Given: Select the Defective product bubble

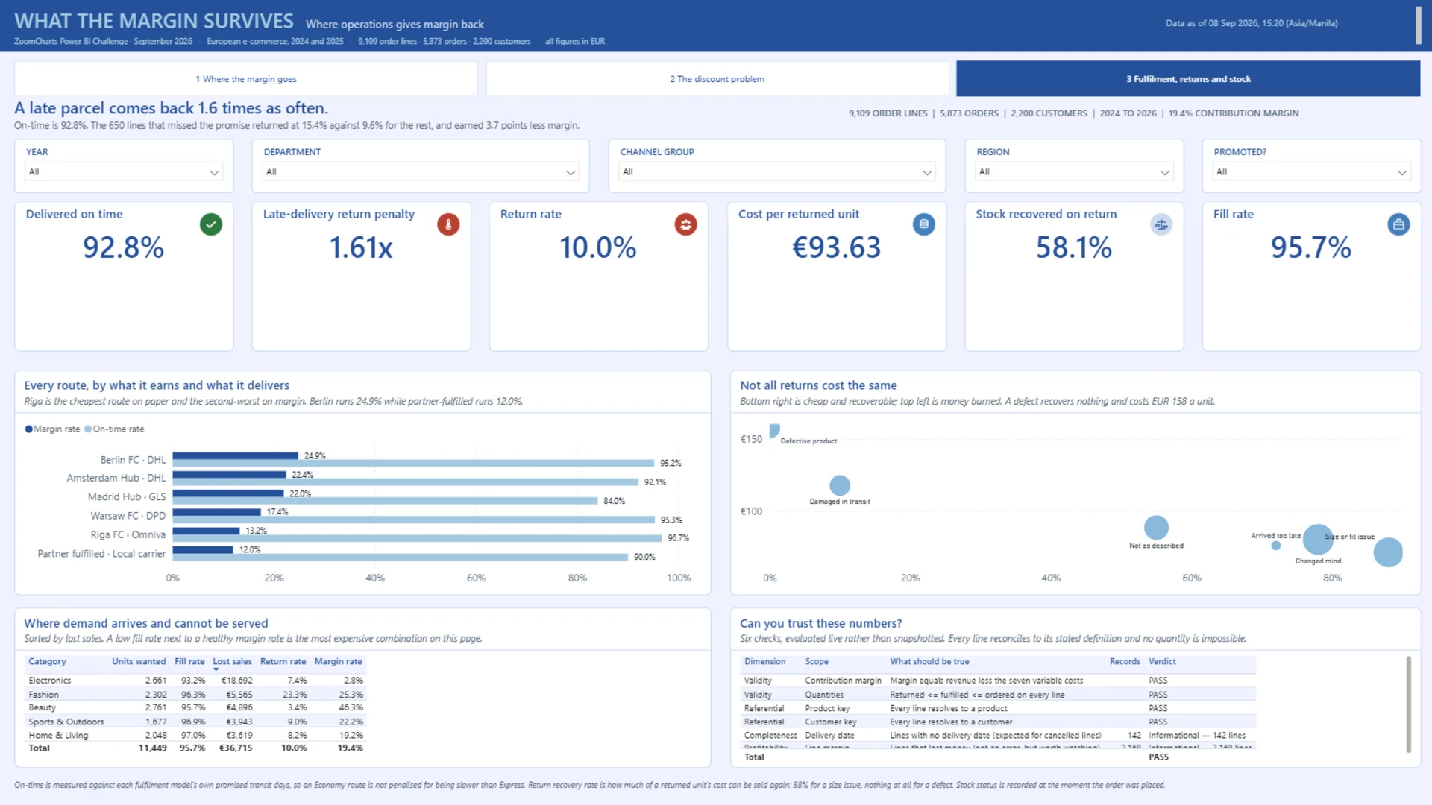Looking at the screenshot, I should click(x=774, y=430).
